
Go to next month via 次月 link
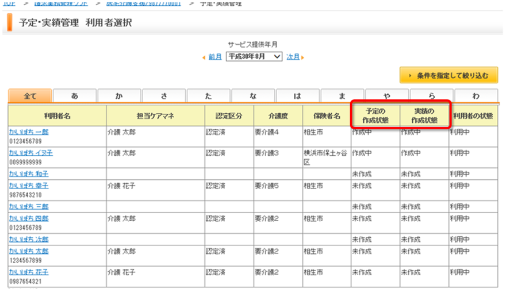(293, 57)
